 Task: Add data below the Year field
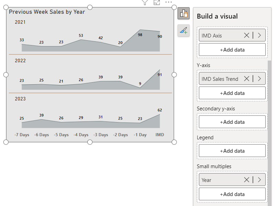point(232,194)
